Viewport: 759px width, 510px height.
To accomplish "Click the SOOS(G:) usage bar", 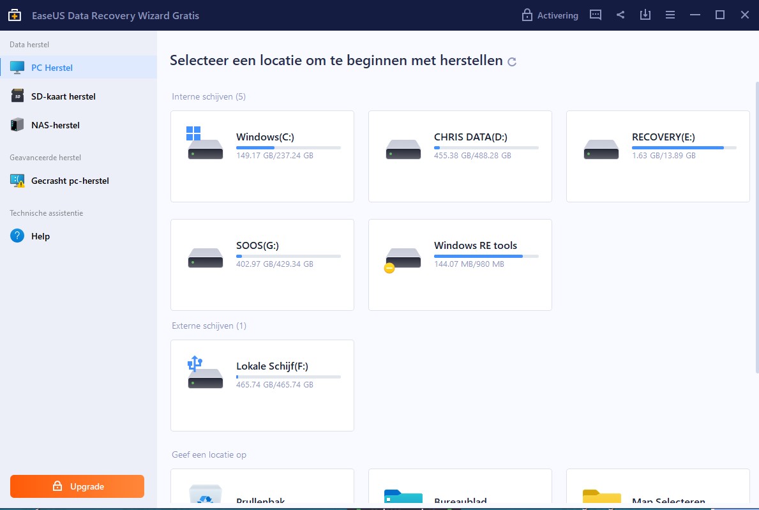I will (289, 256).
